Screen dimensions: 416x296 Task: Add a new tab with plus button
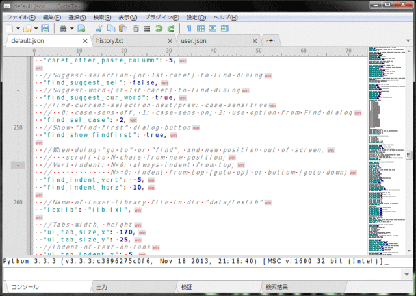coord(270,41)
